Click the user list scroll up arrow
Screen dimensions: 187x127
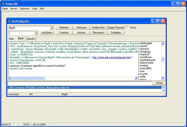[163, 44]
